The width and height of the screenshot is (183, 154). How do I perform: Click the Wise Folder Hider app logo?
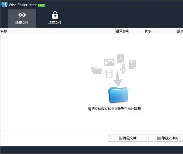(x=4, y=5)
